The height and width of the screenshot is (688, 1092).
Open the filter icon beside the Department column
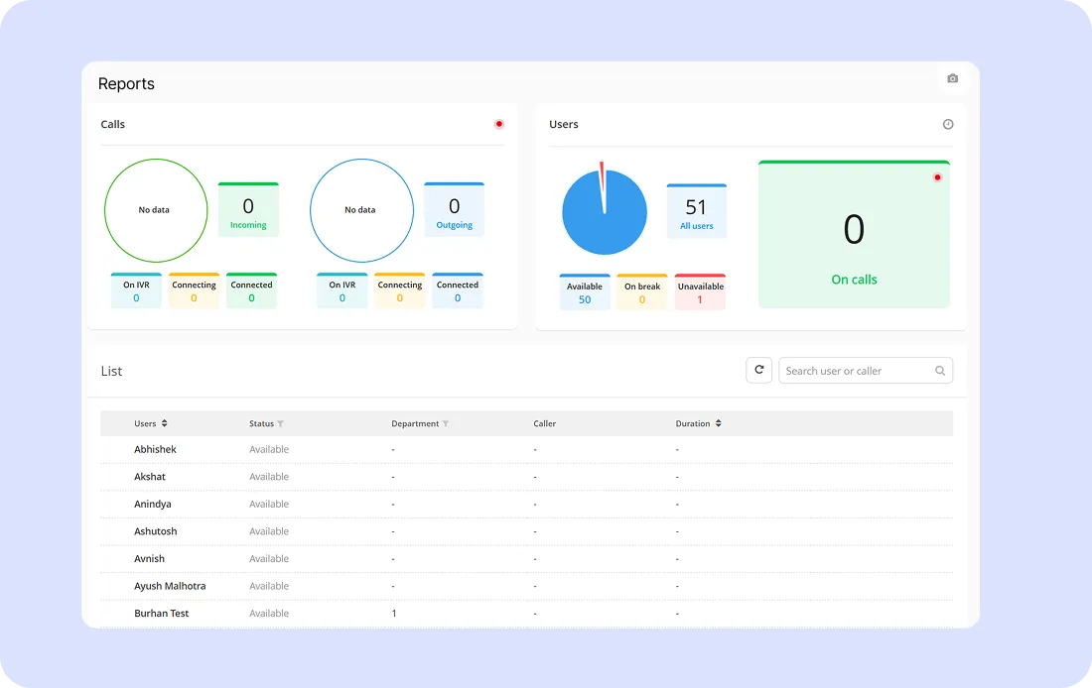click(447, 423)
